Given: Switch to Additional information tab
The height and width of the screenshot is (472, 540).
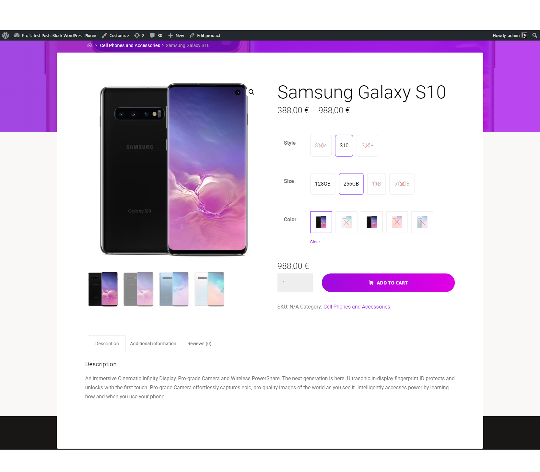Looking at the screenshot, I should tap(153, 344).
